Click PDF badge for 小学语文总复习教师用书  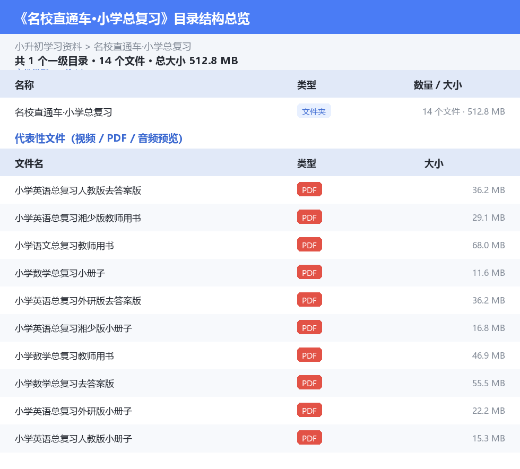(309, 245)
